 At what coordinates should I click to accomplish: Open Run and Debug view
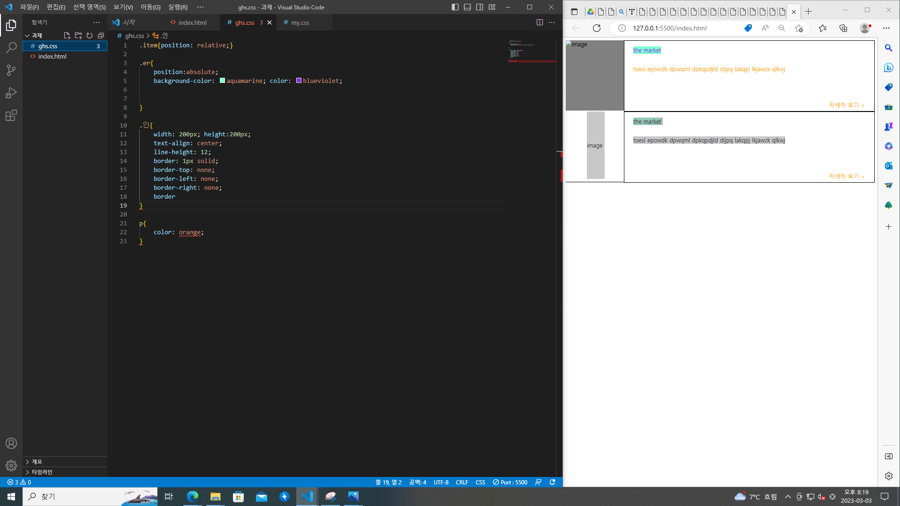11,93
